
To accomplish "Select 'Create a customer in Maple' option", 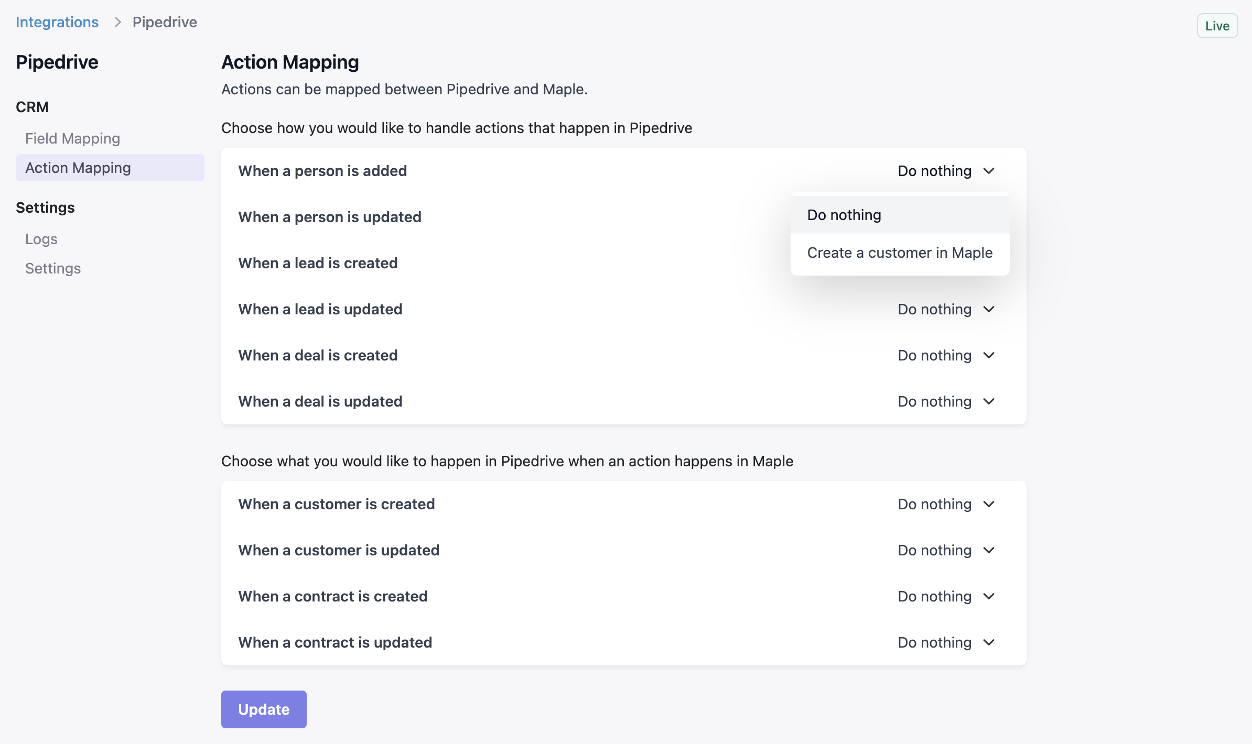I will point(900,253).
